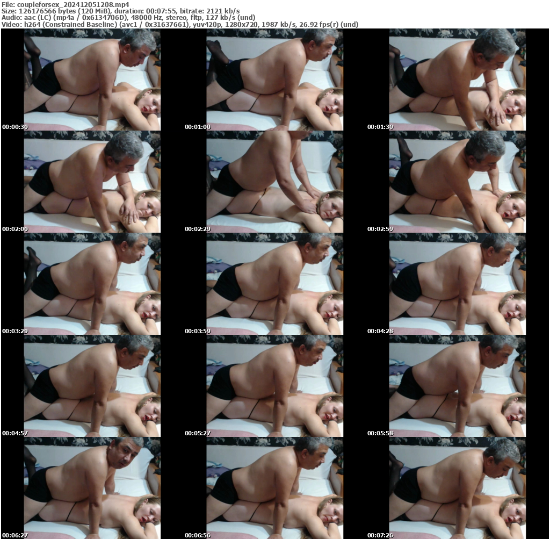Select the thumbnail marked 00:01:00
The width and height of the screenshot is (550, 539).
(x=274, y=80)
